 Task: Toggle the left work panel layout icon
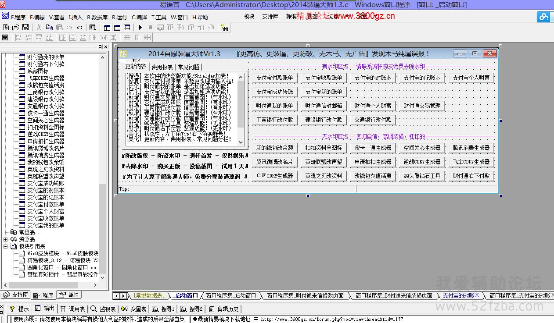click(107, 27)
